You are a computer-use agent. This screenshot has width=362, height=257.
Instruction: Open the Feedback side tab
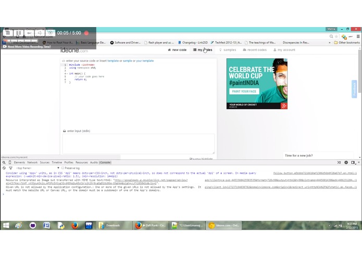coord(354,89)
